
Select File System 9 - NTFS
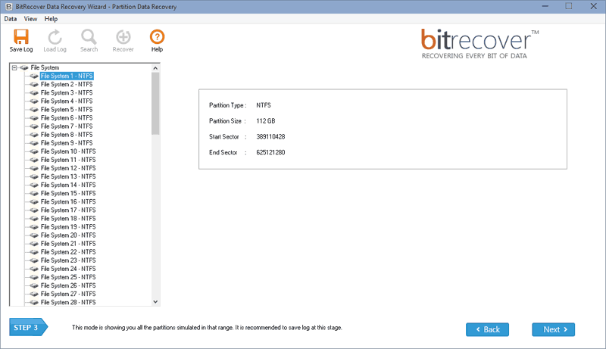tap(67, 143)
